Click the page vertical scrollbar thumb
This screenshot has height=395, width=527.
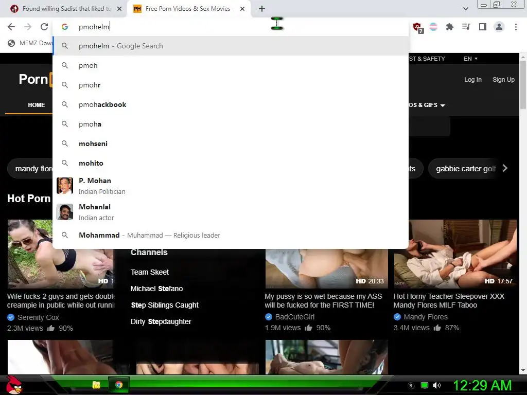[x=523, y=85]
